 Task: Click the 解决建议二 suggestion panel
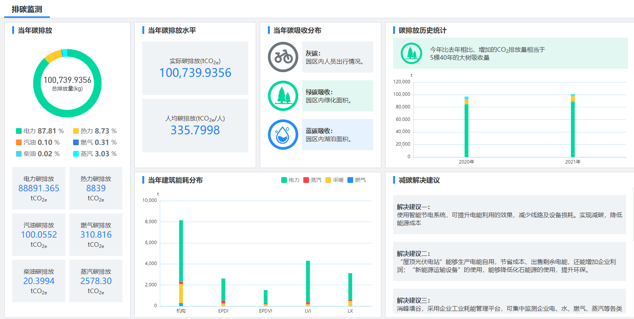coord(509,262)
